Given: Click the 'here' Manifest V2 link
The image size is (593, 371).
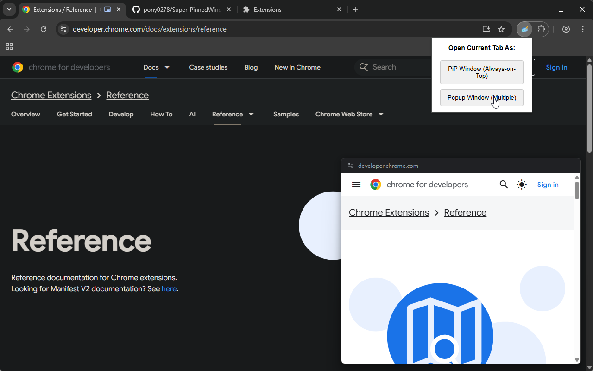Looking at the screenshot, I should pyautogui.click(x=169, y=288).
